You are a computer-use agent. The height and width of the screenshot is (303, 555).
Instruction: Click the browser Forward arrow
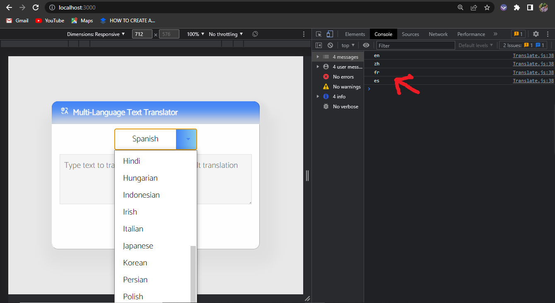(x=22, y=7)
